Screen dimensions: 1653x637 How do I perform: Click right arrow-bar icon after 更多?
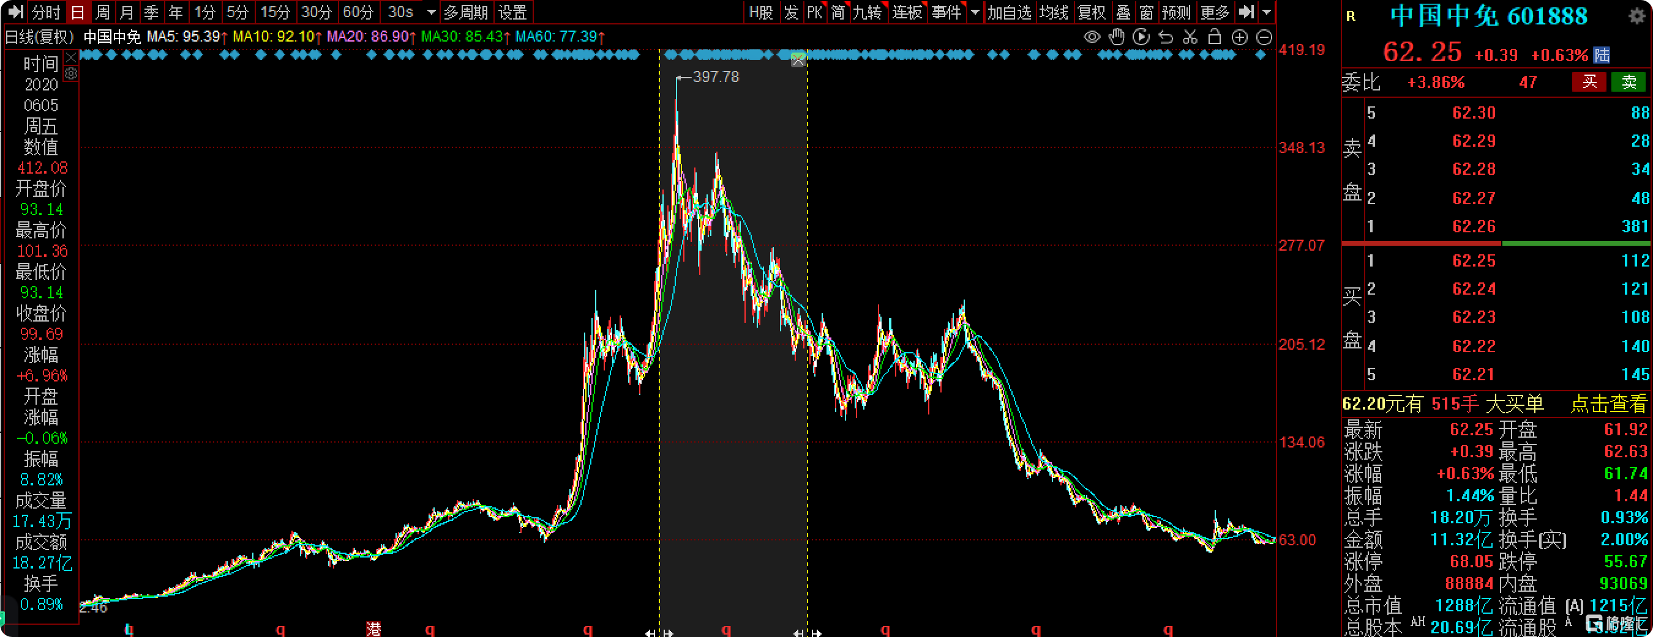pyautogui.click(x=1246, y=12)
